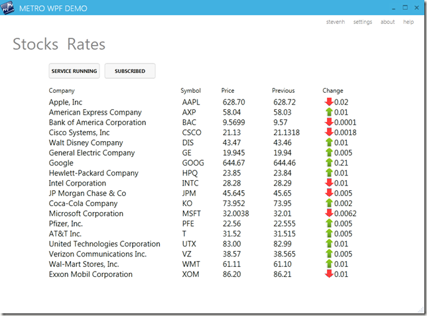Click the green up arrow for AT&T
The image size is (427, 316).
330,233
